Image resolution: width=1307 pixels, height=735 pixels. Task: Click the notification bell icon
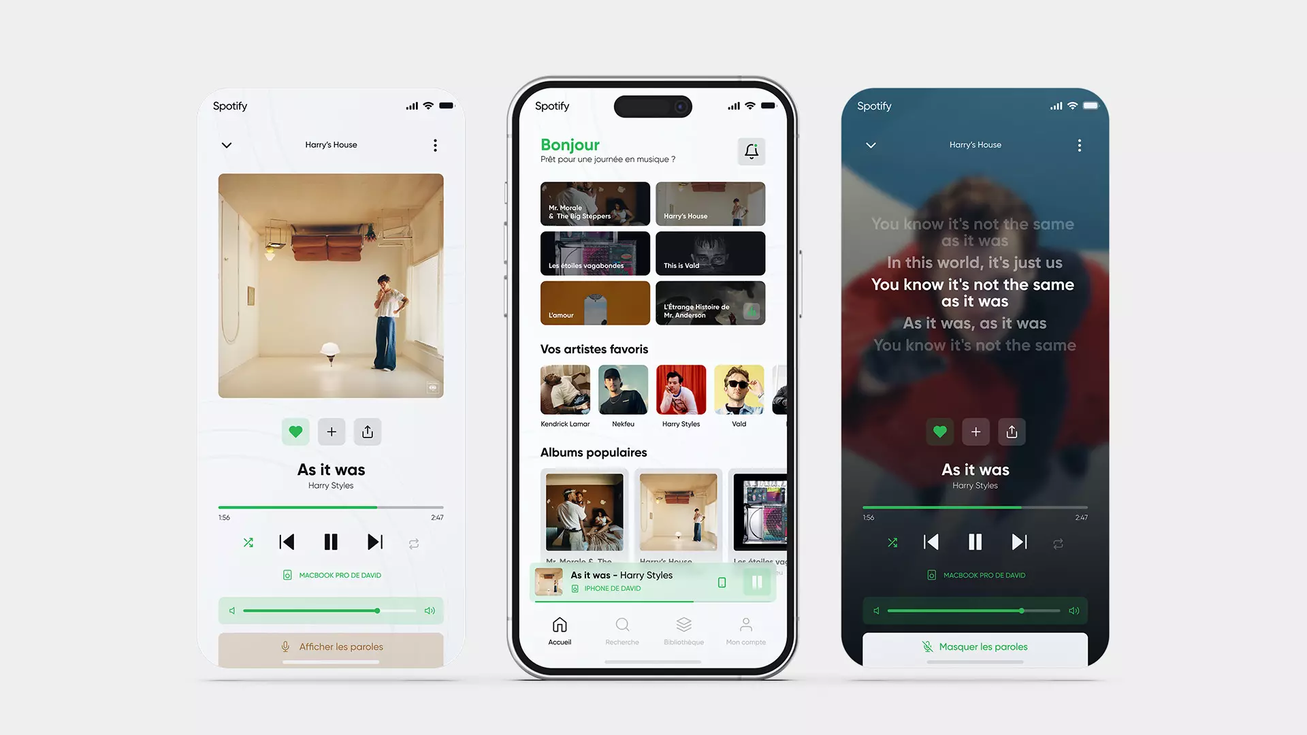click(752, 151)
